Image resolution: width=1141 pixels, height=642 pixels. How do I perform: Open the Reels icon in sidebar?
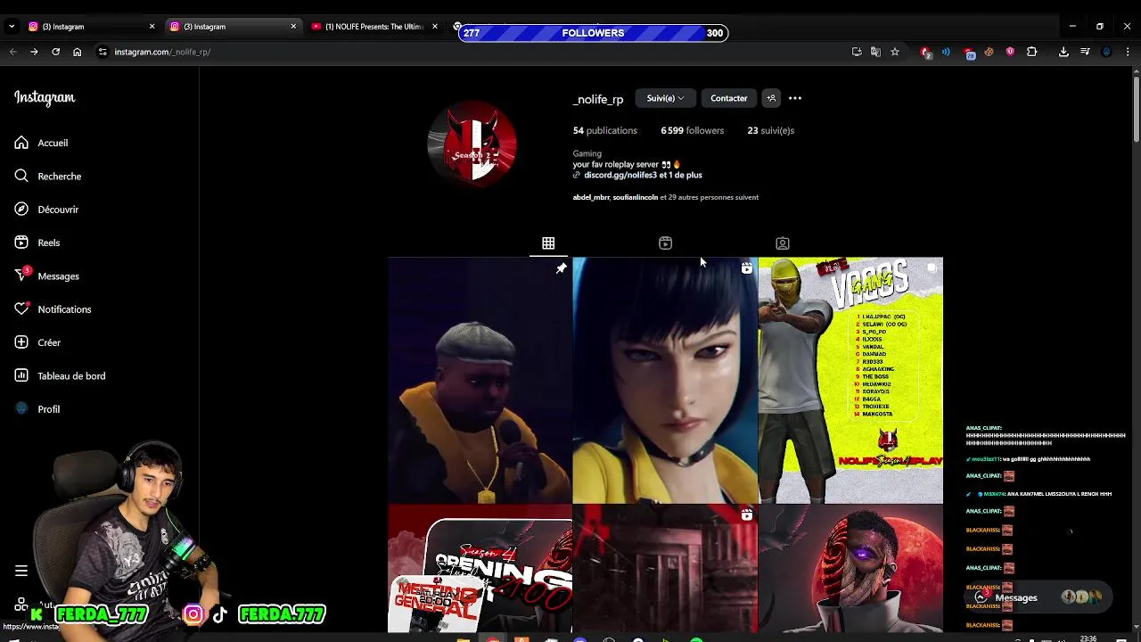21,243
